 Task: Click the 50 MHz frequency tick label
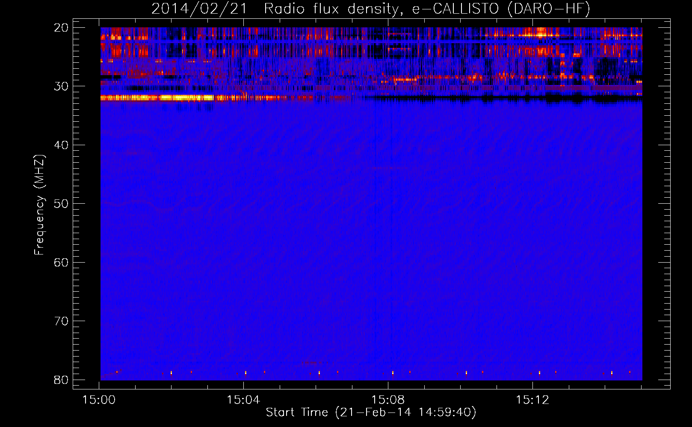[x=61, y=204]
